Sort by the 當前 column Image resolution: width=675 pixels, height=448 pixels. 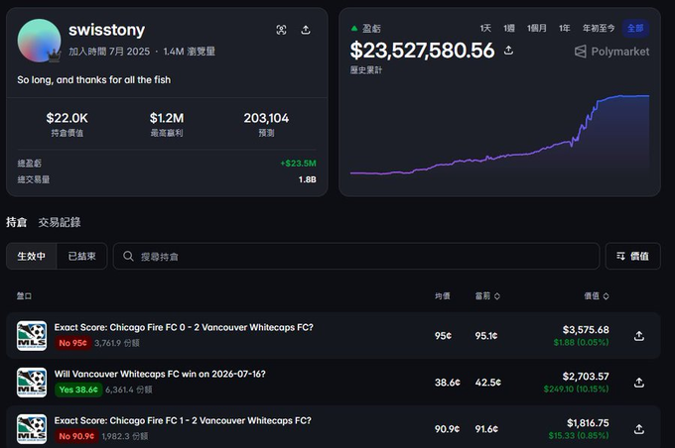click(x=487, y=295)
